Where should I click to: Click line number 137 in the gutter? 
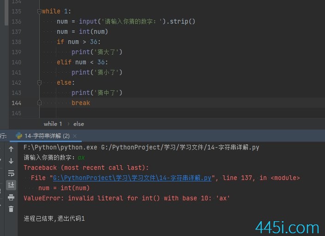point(17,32)
